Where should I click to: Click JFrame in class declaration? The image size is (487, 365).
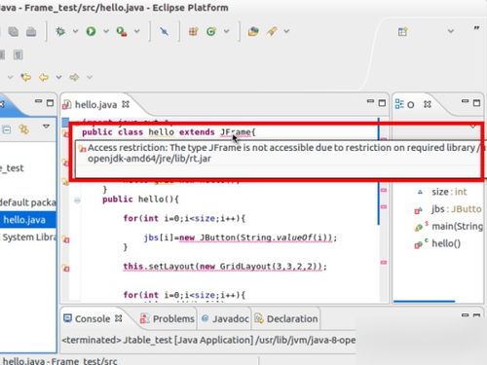(236, 132)
